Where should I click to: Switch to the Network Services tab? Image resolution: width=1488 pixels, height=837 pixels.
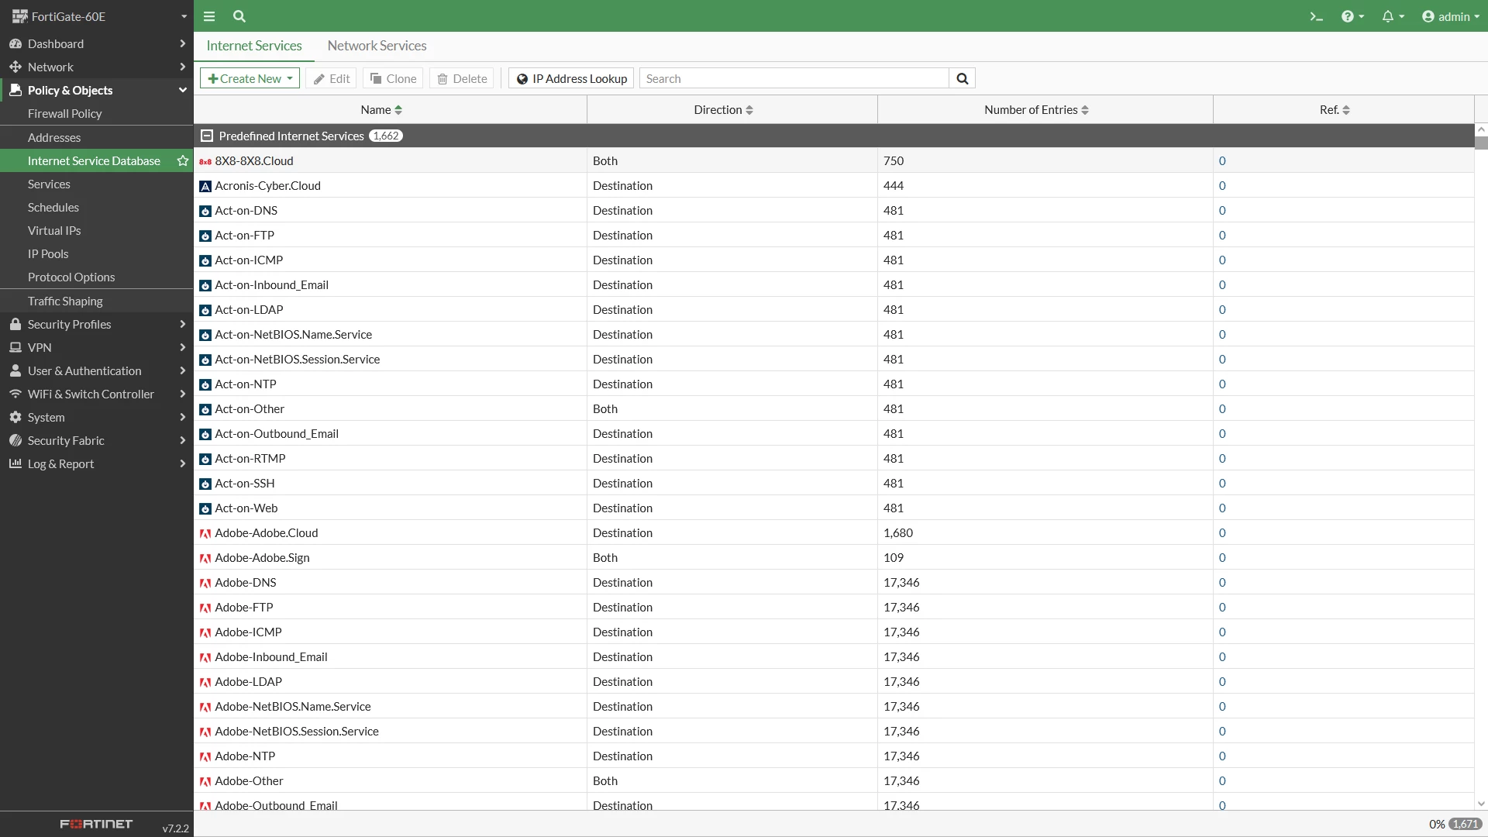click(x=377, y=46)
